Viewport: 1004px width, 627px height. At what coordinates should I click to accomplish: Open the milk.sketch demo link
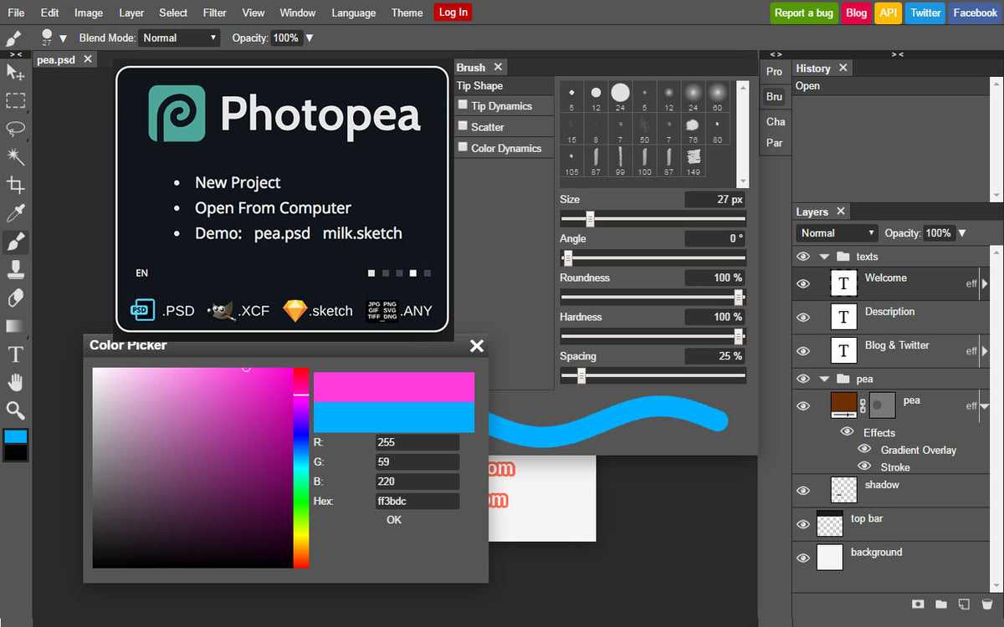[x=362, y=233]
